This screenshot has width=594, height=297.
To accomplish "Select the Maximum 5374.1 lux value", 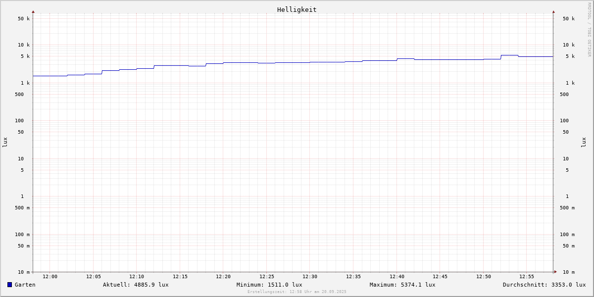I will [x=402, y=285].
